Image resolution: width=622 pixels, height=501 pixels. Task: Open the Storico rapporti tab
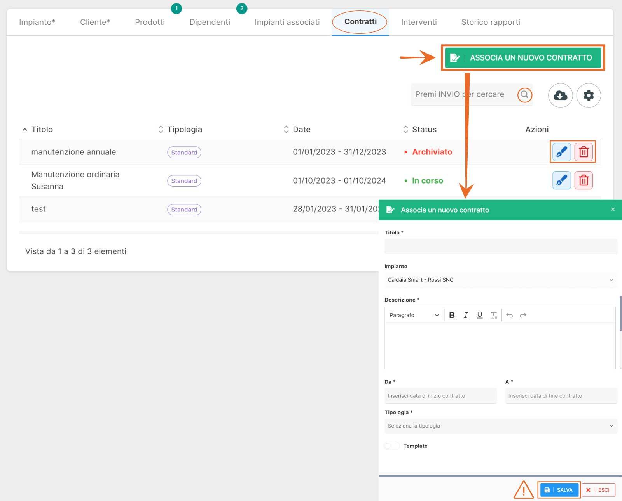pyautogui.click(x=491, y=22)
